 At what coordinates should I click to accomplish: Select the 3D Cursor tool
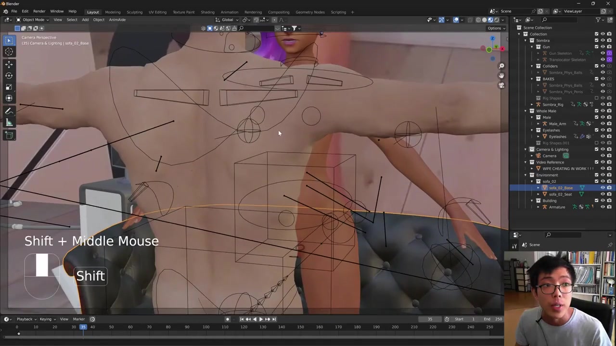click(x=9, y=52)
